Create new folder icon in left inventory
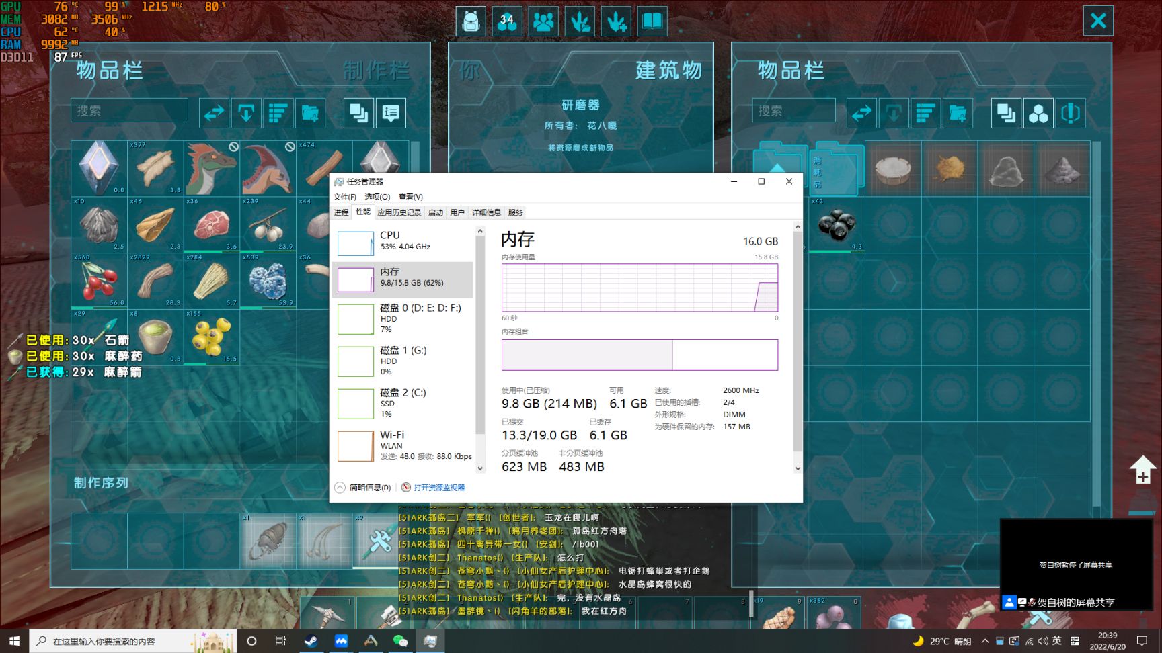The image size is (1162, 653). click(310, 113)
